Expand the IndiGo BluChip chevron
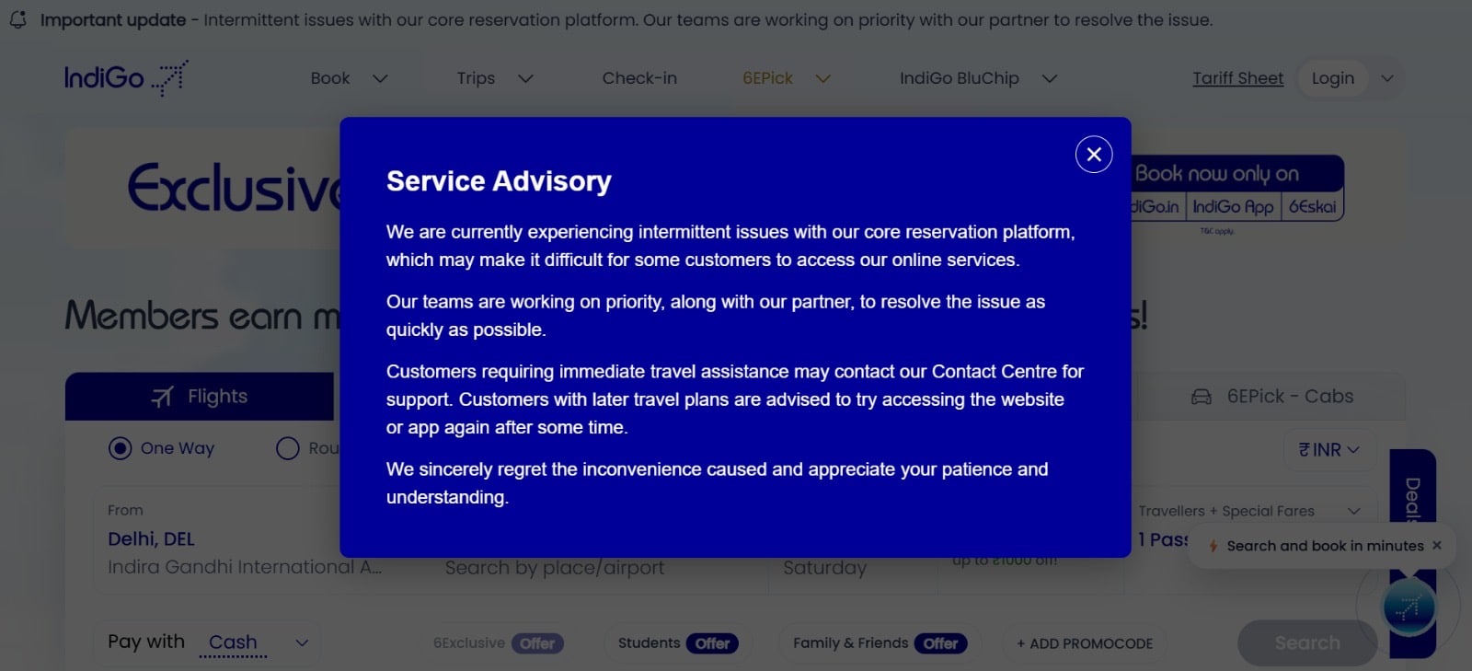Screen dimensions: 1472x671 pyautogui.click(x=1049, y=79)
